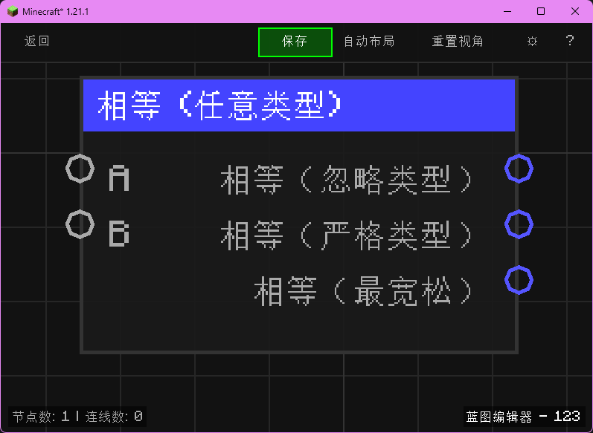Click the 相等（最宽松）output label
Viewport: 593px width, 433px height.
click(x=363, y=291)
